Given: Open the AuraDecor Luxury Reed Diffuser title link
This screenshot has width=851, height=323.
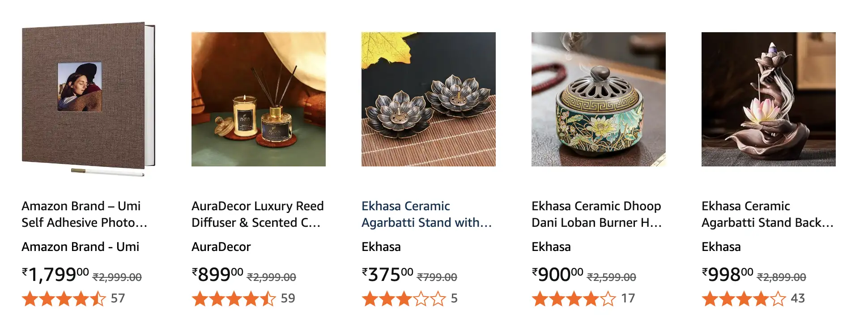Looking at the screenshot, I should coord(257,214).
